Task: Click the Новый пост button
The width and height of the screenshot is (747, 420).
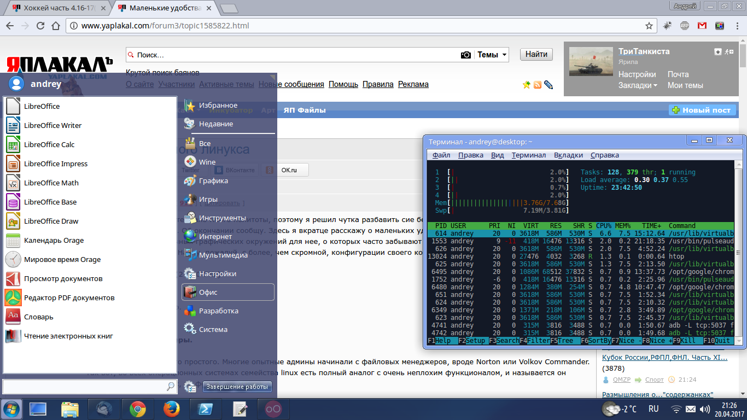Action: tap(701, 110)
